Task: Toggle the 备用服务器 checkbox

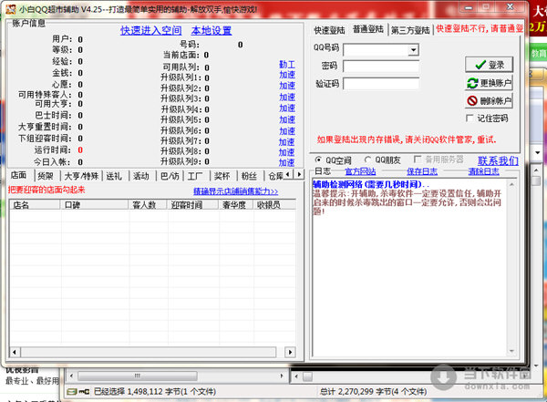Action: click(x=417, y=160)
